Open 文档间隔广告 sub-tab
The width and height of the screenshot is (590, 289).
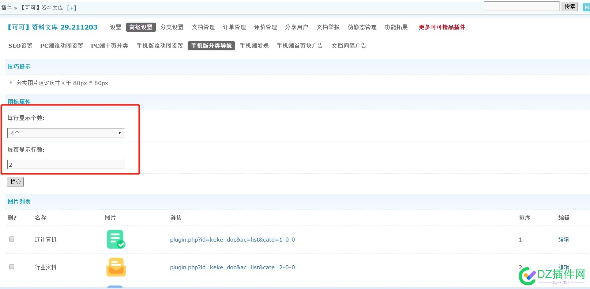pyautogui.click(x=349, y=46)
